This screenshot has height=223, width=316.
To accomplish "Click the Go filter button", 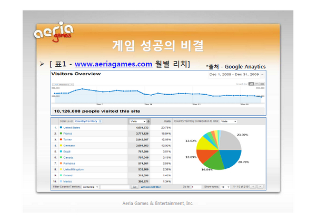I will coord(135,187).
